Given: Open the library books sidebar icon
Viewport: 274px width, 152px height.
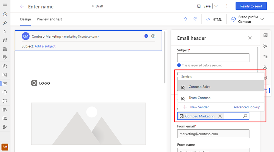Looking at the screenshot, I should 5,110.
